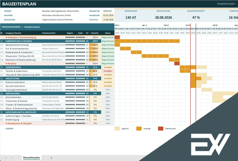Click the red Richtfest milestone cell in the Gantt chart
The image size is (238, 161).
click(177, 63)
